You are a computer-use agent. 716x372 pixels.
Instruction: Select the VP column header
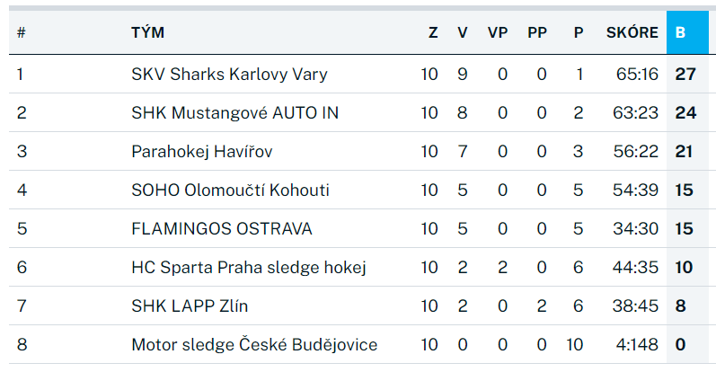click(x=498, y=33)
